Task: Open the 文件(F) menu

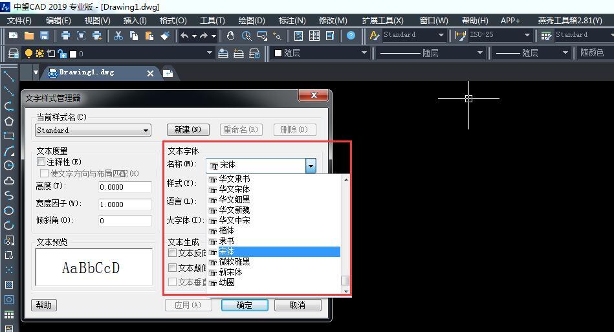Action: click(19, 20)
